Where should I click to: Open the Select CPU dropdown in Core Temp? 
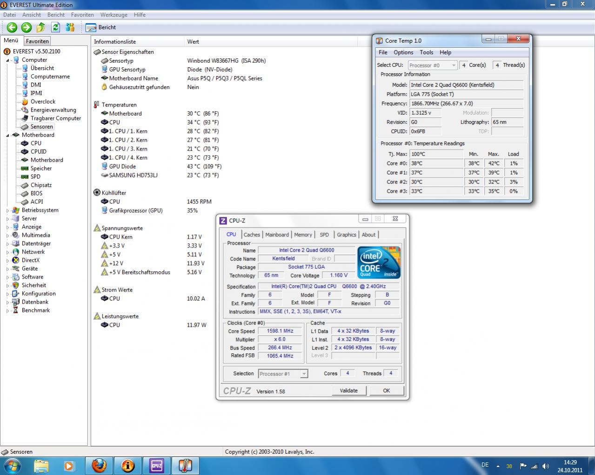click(x=433, y=65)
